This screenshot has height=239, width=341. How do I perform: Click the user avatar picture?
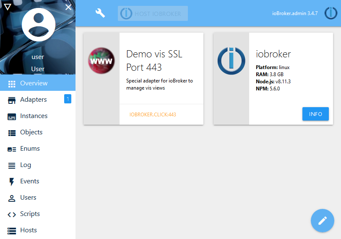click(x=39, y=25)
